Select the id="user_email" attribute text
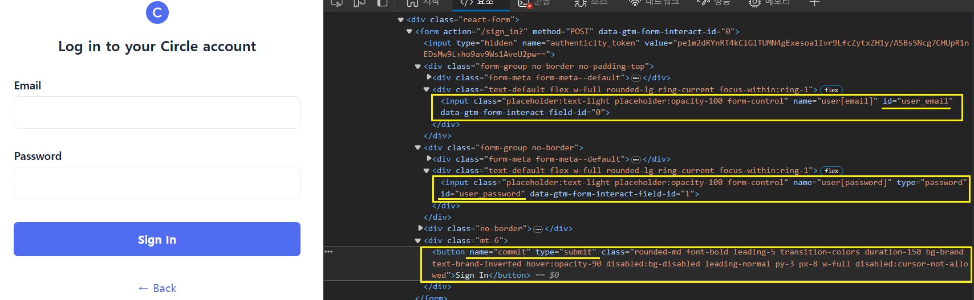Screen dimensions: 974x300 [x=918, y=101]
